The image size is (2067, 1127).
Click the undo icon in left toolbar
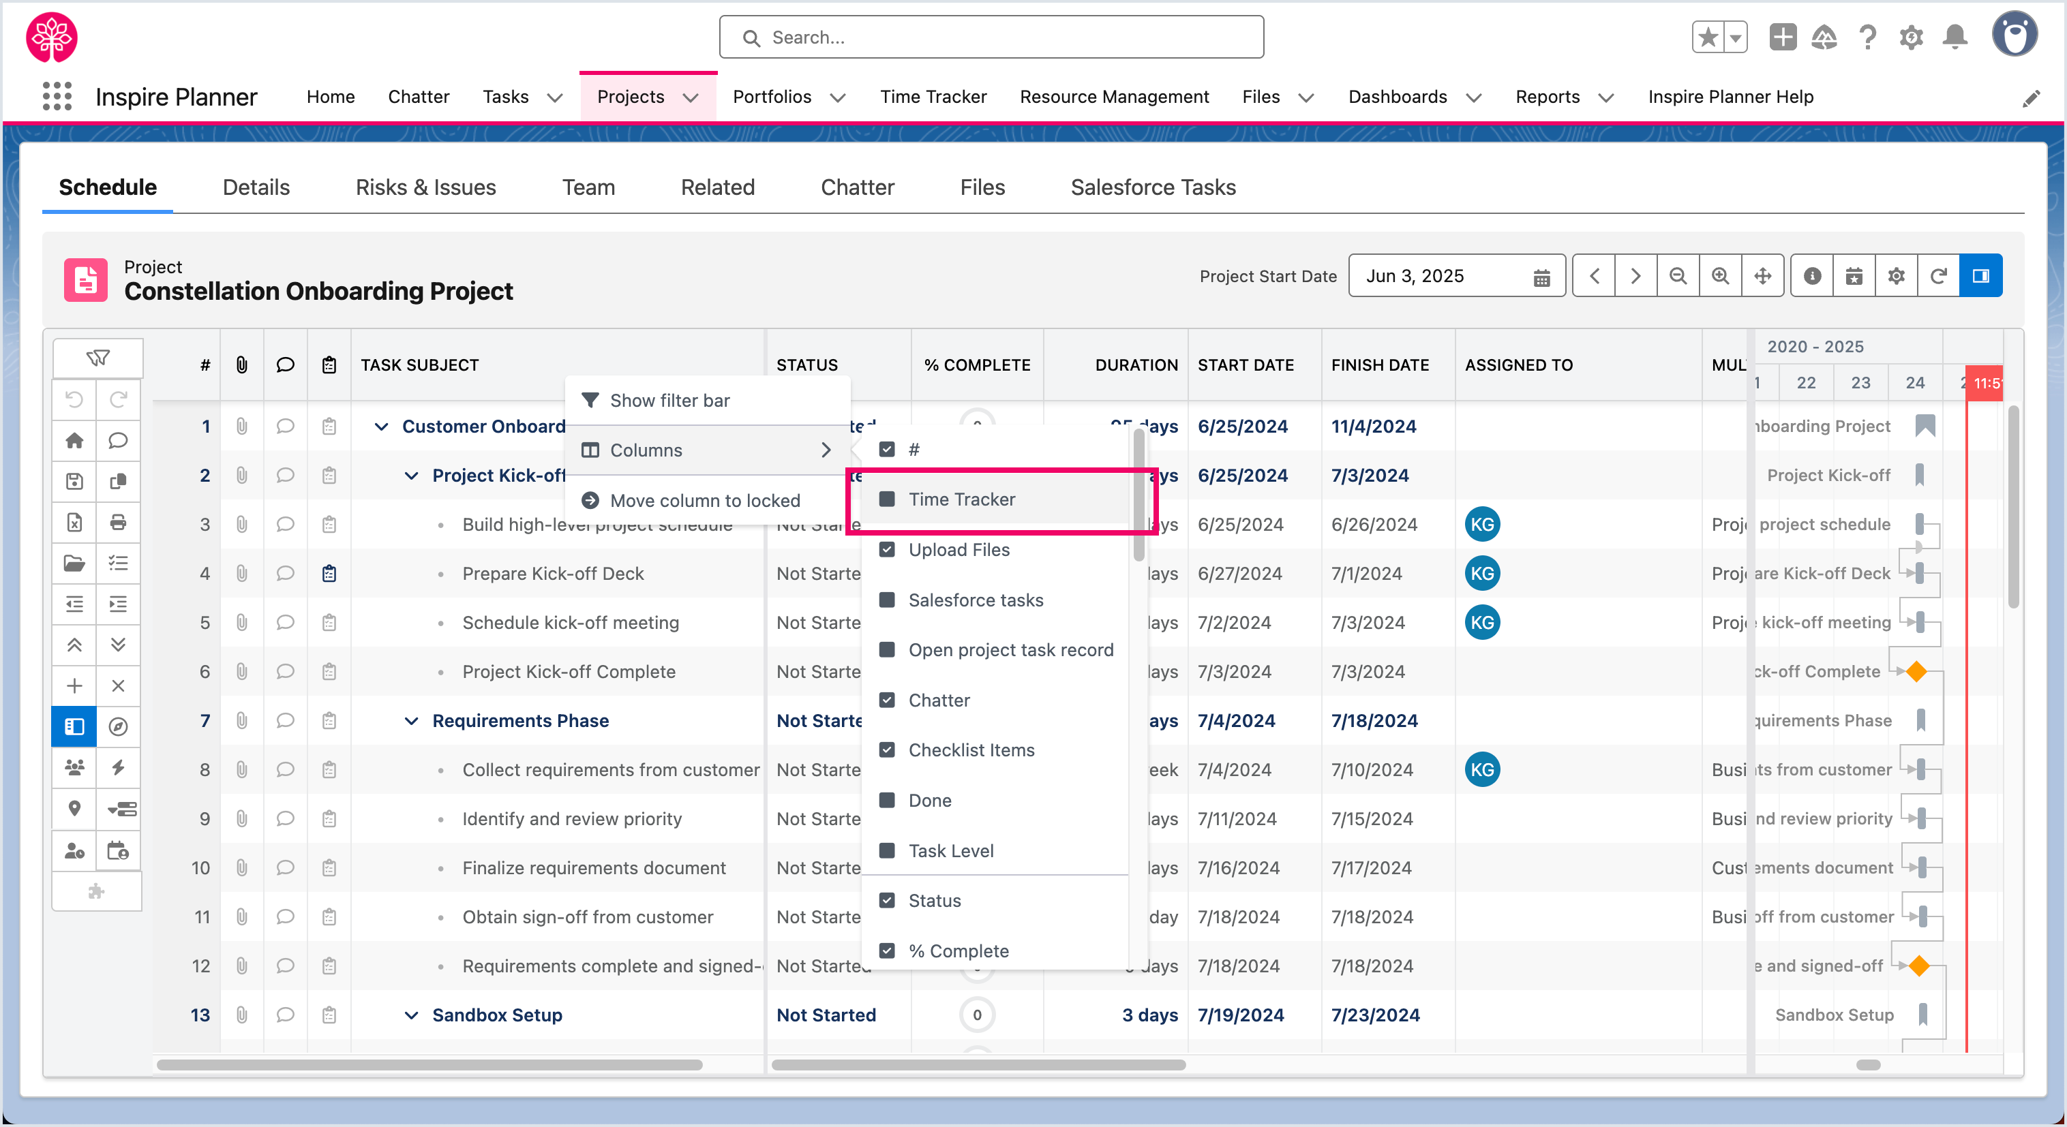coord(74,399)
